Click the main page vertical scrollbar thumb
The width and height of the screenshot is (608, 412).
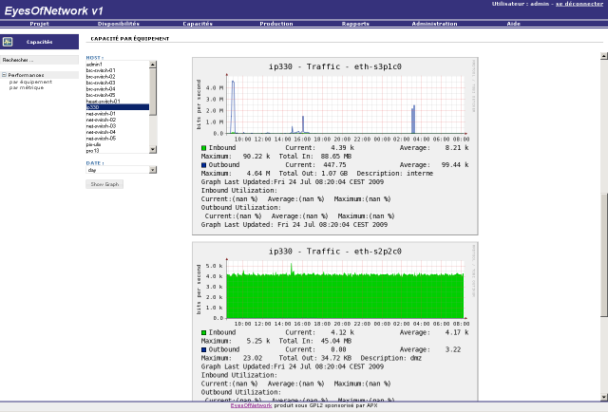(604, 254)
